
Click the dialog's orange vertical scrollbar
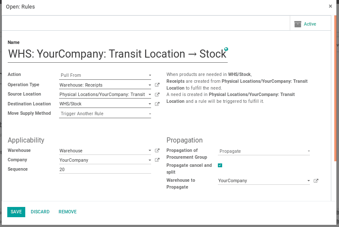[x=335, y=88]
